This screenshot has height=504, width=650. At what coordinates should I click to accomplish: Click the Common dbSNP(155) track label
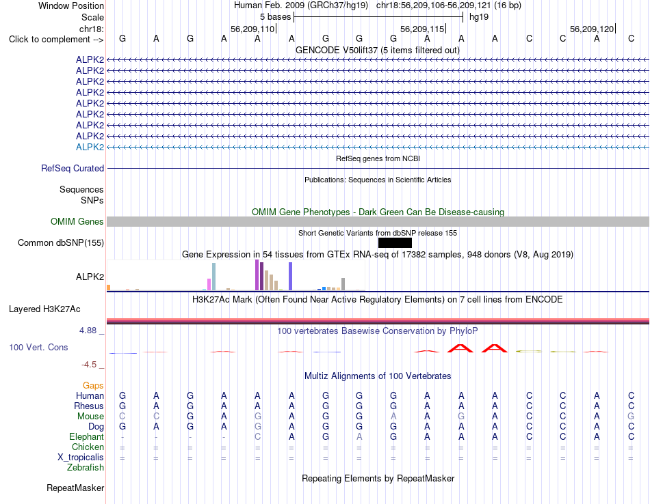pyautogui.click(x=61, y=243)
